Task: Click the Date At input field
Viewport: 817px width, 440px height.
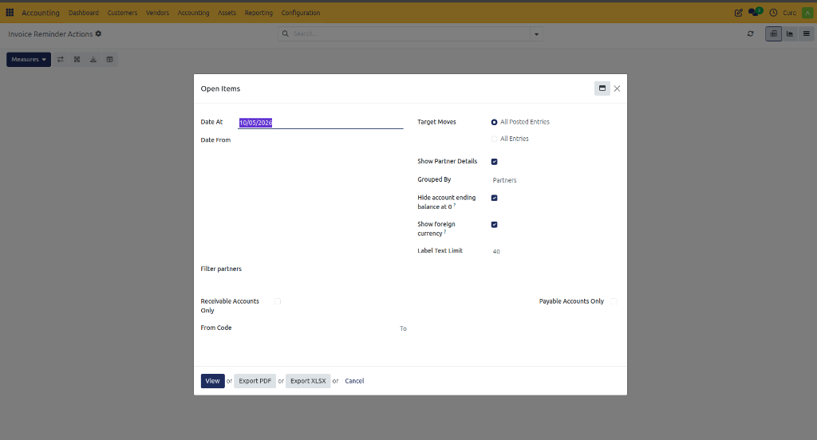Action: pos(321,123)
